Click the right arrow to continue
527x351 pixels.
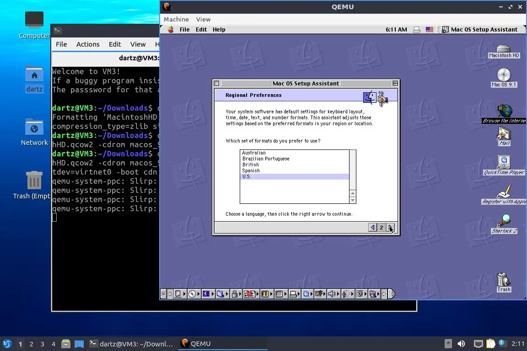pyautogui.click(x=391, y=228)
